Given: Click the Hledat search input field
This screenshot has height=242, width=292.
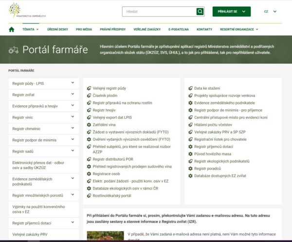Looking at the screenshot, I should (x=160, y=12).
